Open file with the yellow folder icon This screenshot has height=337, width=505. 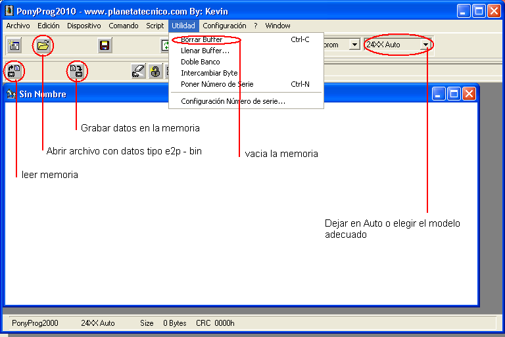(43, 45)
